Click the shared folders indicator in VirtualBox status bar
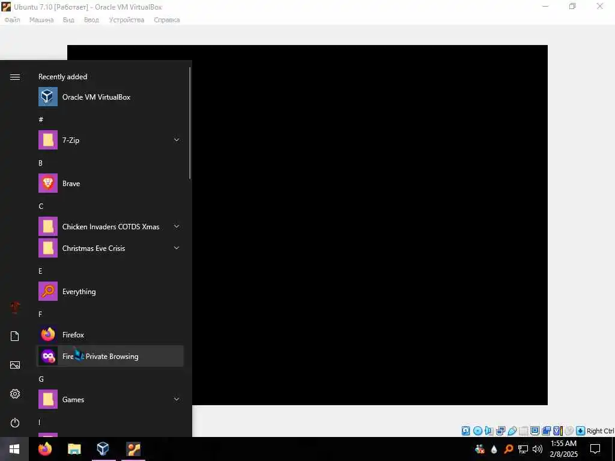This screenshot has width=615, height=461. click(523, 431)
